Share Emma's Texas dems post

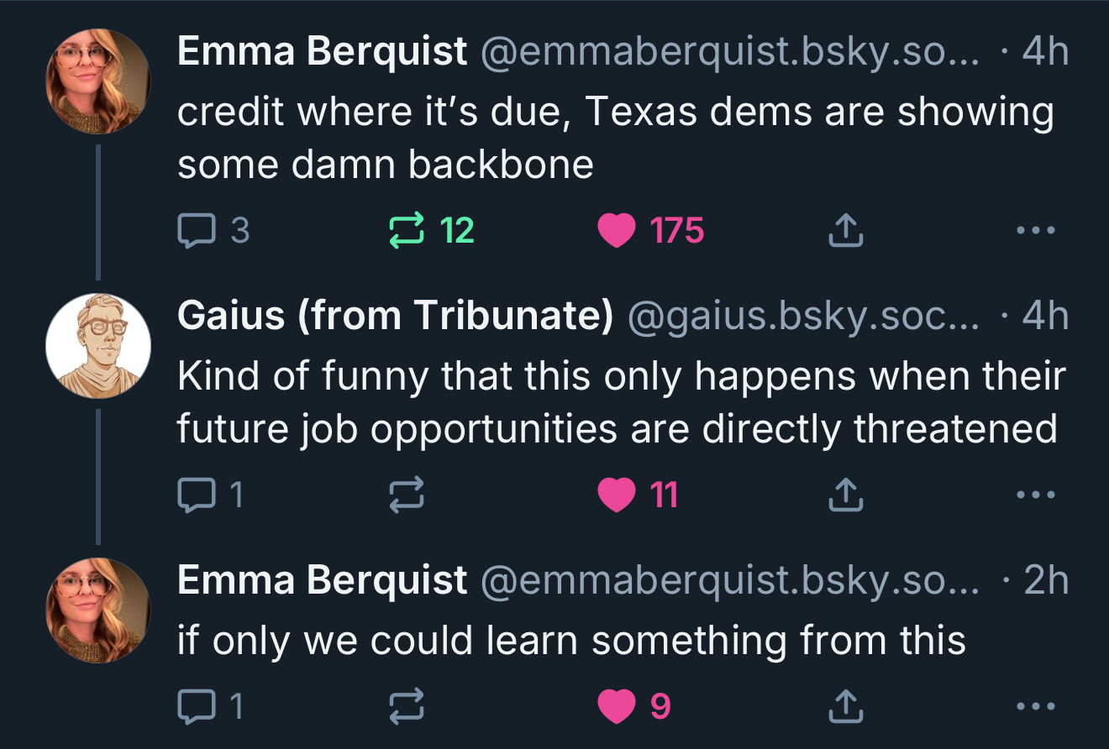tap(845, 230)
